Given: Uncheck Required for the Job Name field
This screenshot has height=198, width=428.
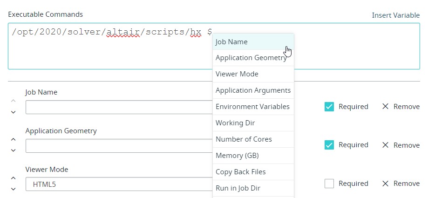Looking at the screenshot, I should [329, 107].
